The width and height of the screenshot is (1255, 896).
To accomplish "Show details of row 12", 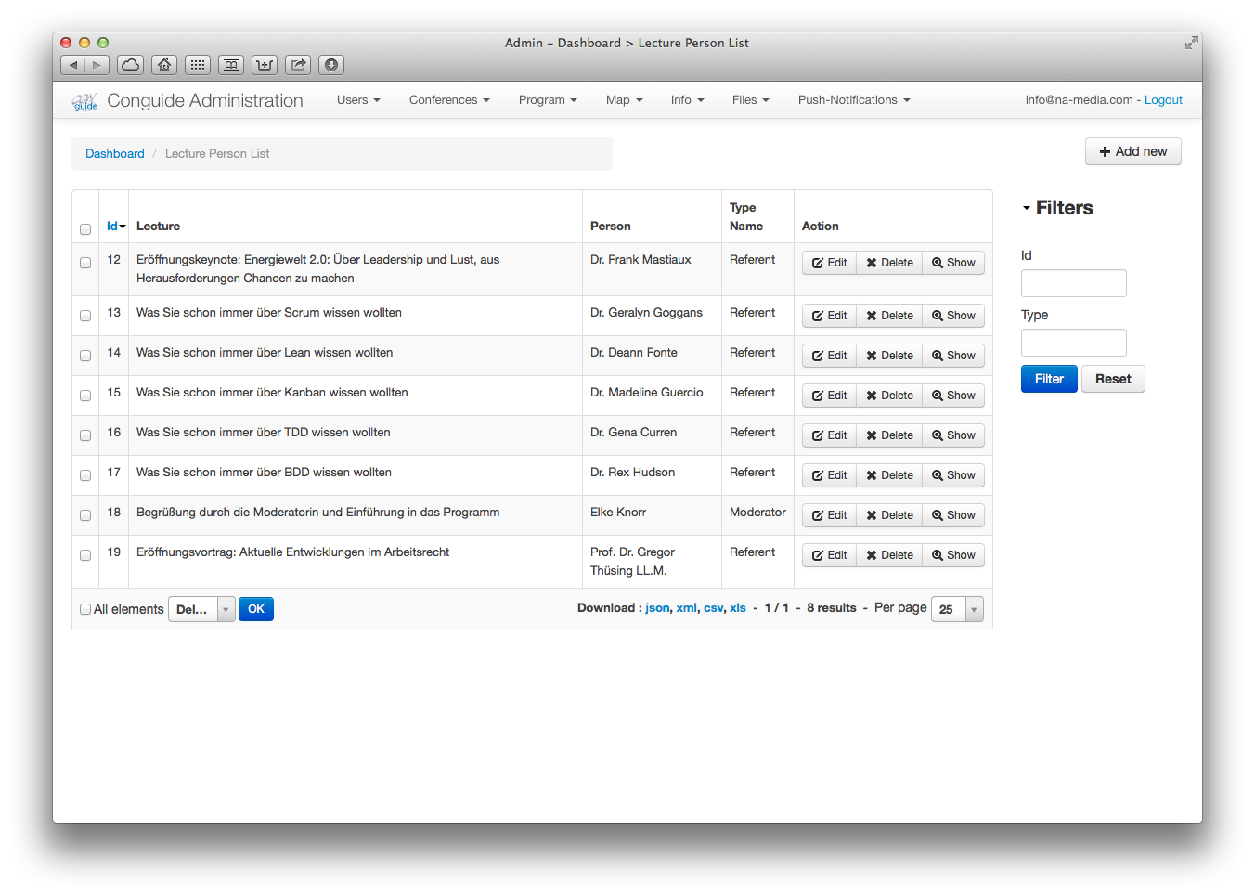I will pos(953,263).
